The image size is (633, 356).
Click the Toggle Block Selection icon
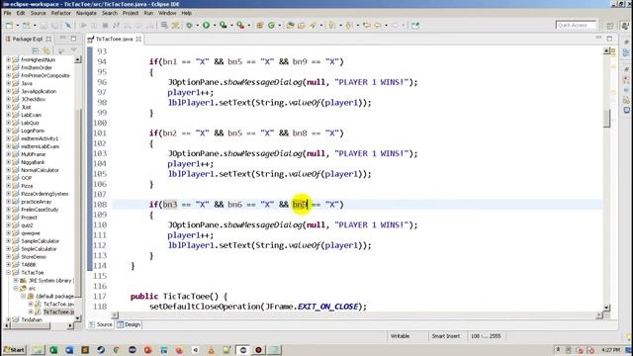[x=164, y=26]
